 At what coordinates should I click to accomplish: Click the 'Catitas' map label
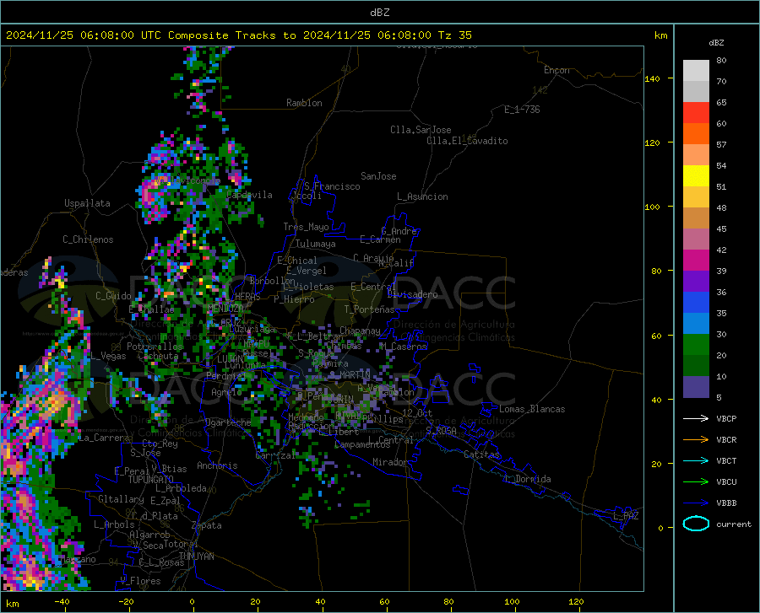click(x=481, y=454)
